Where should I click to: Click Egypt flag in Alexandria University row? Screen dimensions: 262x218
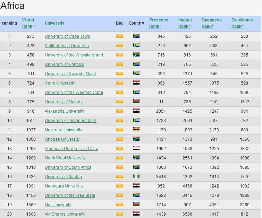coord(136,111)
